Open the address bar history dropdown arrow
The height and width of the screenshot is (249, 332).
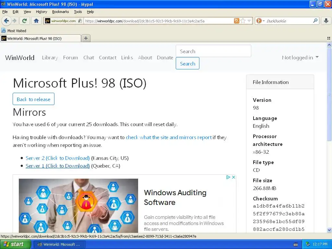[x=249, y=21]
